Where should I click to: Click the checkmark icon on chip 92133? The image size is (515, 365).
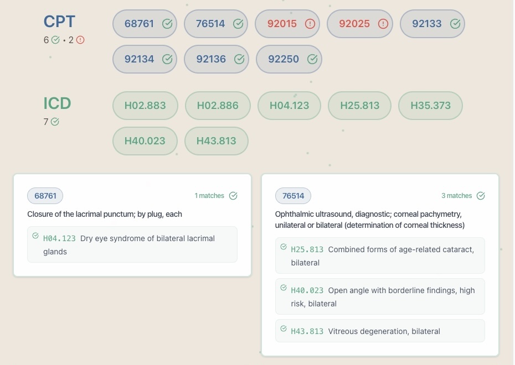pos(455,24)
